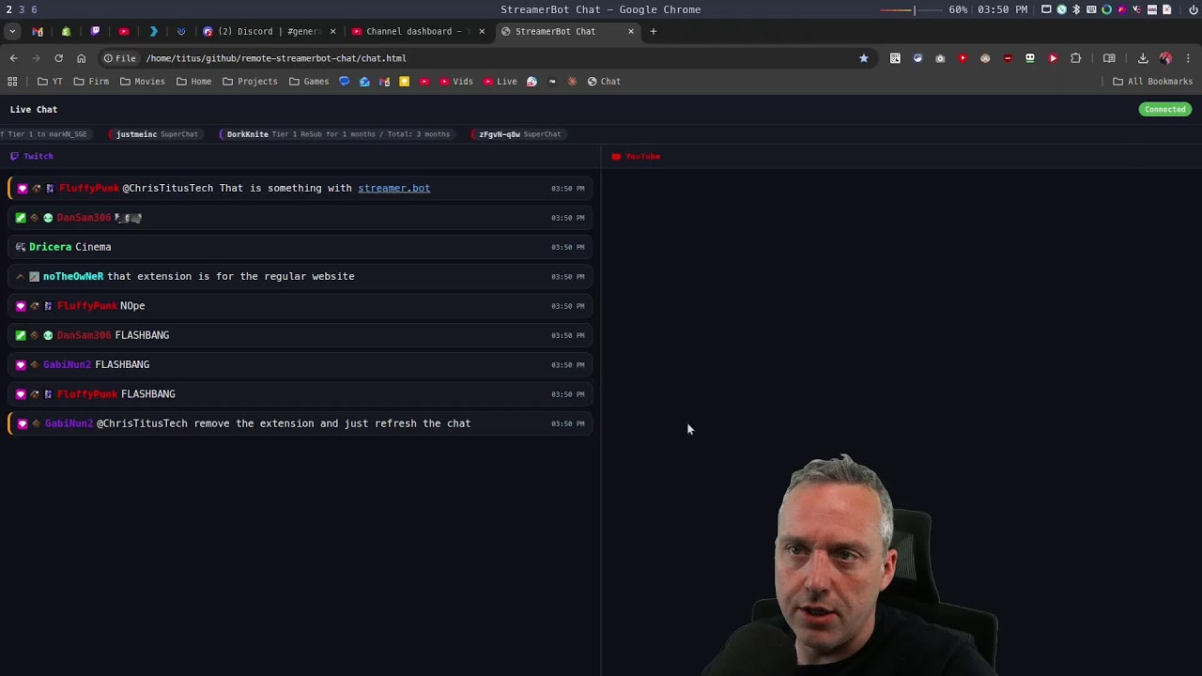The width and height of the screenshot is (1202, 676).
Task: Open the uBlock red shield extension
Action: coord(1008,58)
